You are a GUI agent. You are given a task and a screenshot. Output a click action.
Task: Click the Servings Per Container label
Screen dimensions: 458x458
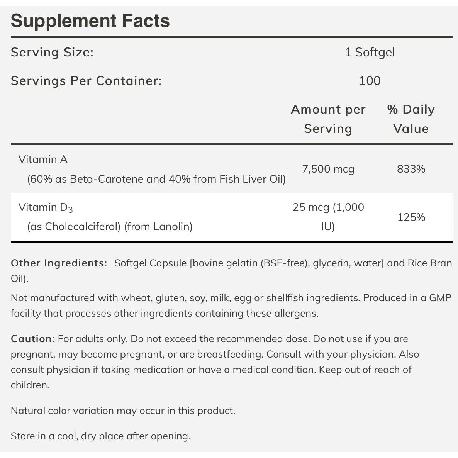[x=86, y=81]
